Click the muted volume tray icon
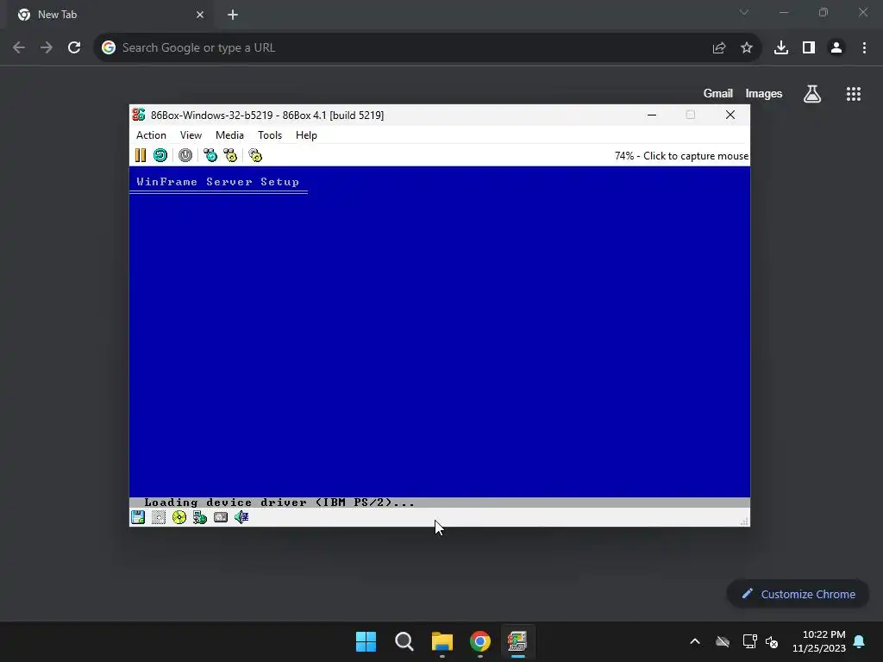Viewport: 883px width, 662px height. point(772,641)
